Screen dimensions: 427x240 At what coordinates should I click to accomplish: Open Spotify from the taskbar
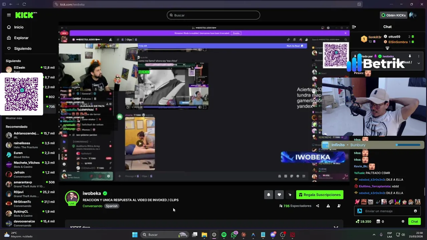pyautogui.click(x=224, y=235)
